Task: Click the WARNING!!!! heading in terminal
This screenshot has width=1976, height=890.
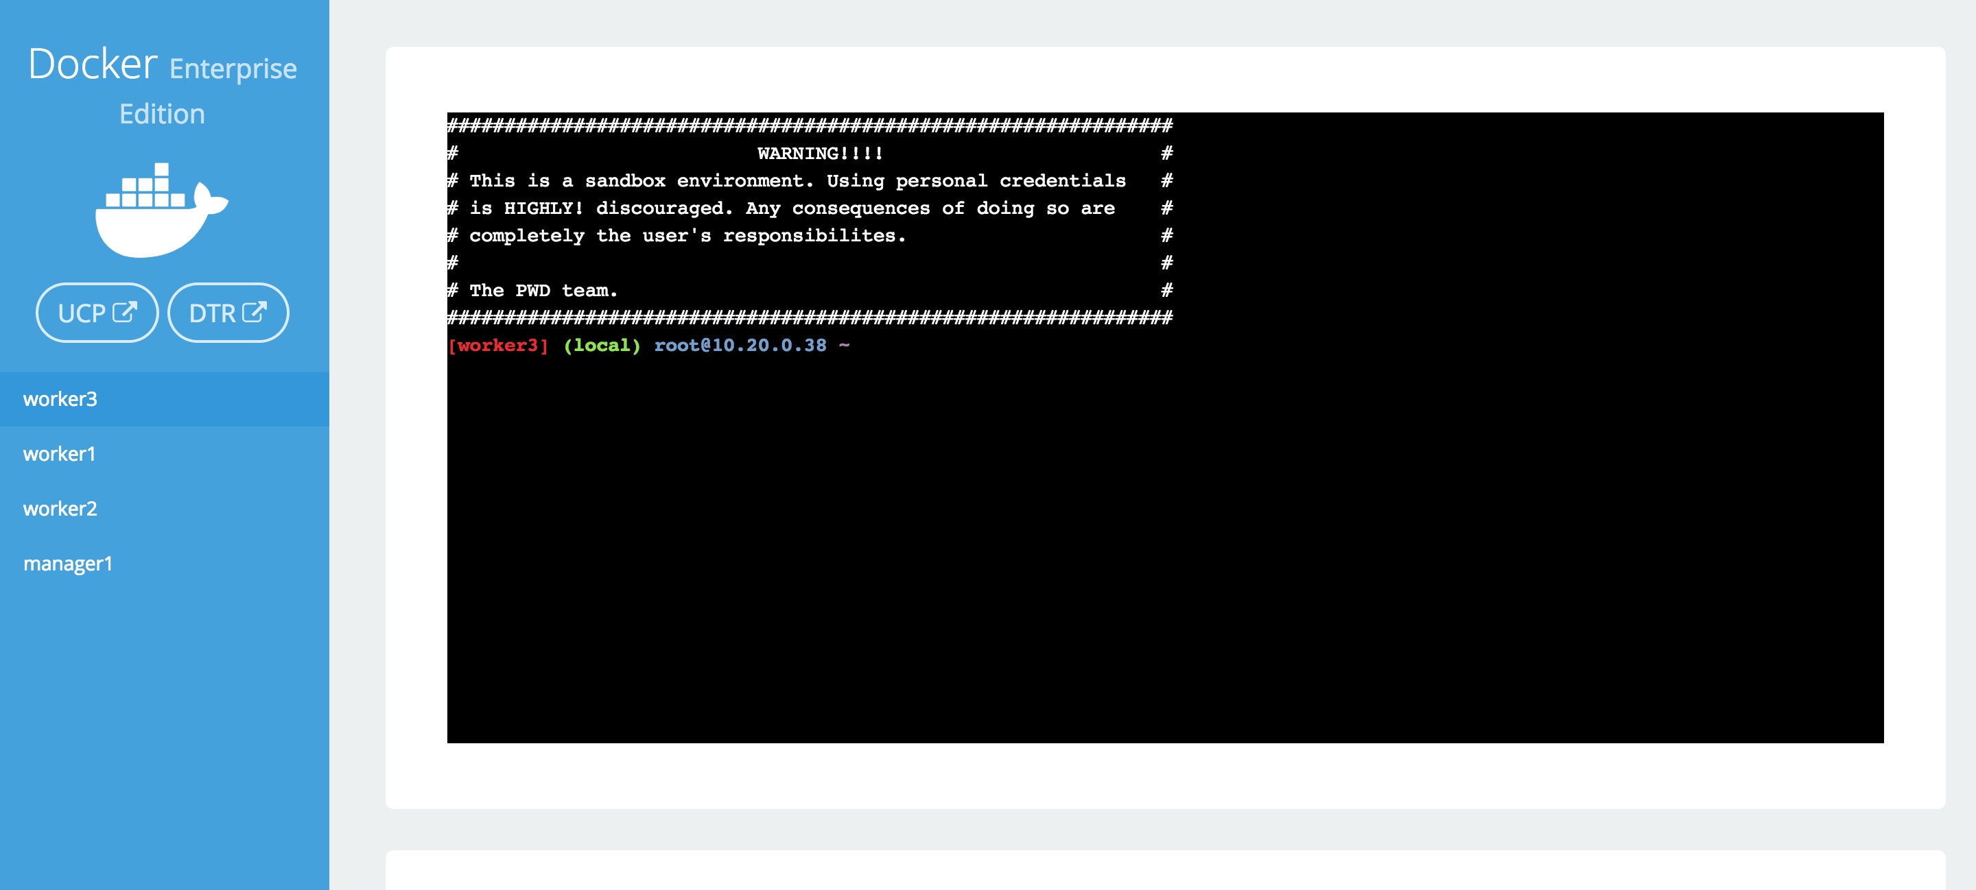Action: [820, 154]
